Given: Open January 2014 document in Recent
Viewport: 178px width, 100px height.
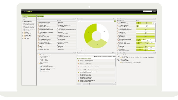Looking at the screenshot, I should [x=61, y=41].
